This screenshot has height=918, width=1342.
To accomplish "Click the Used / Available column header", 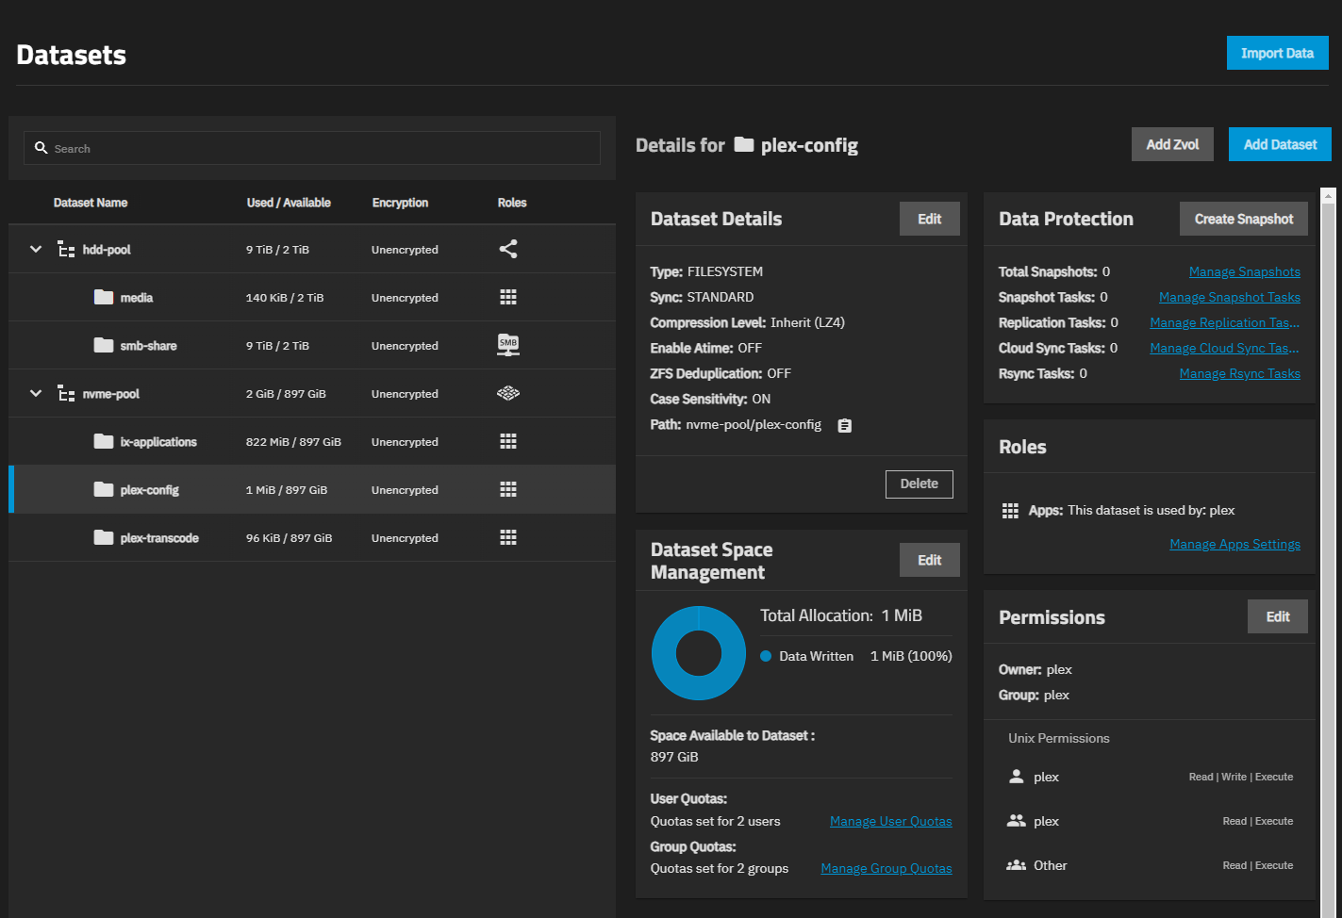I will tap(289, 203).
